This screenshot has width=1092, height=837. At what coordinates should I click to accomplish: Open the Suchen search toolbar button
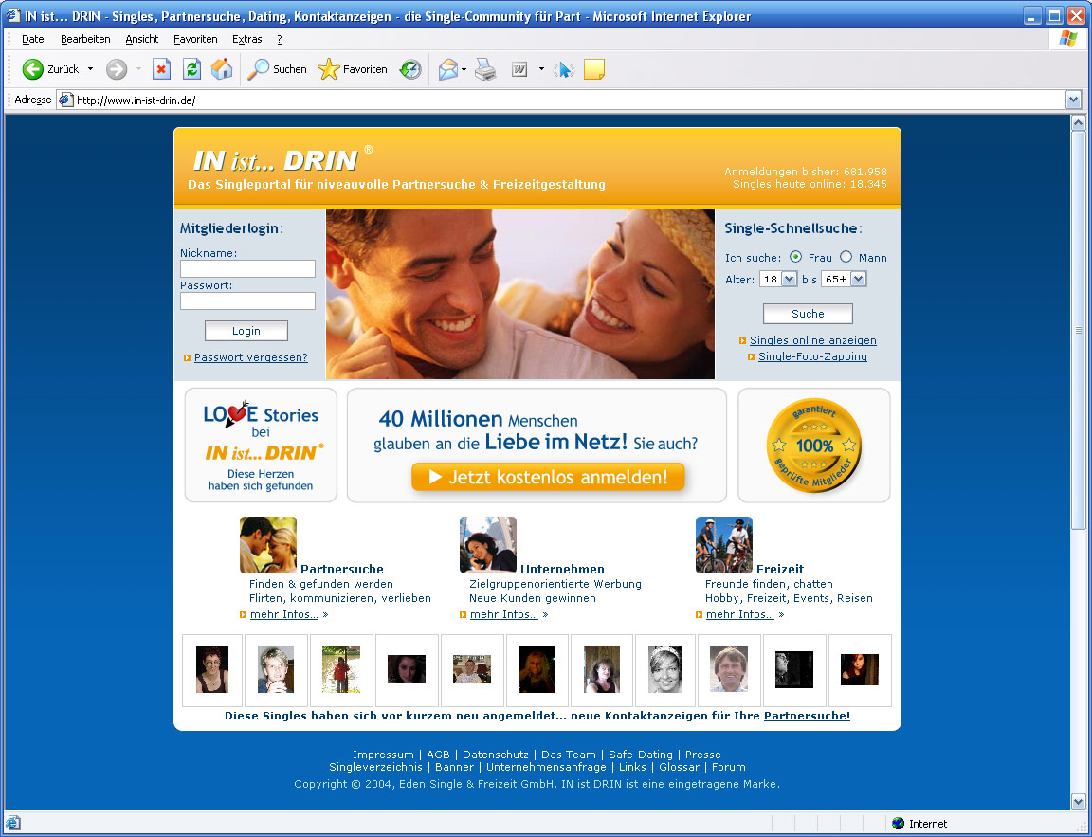point(277,69)
